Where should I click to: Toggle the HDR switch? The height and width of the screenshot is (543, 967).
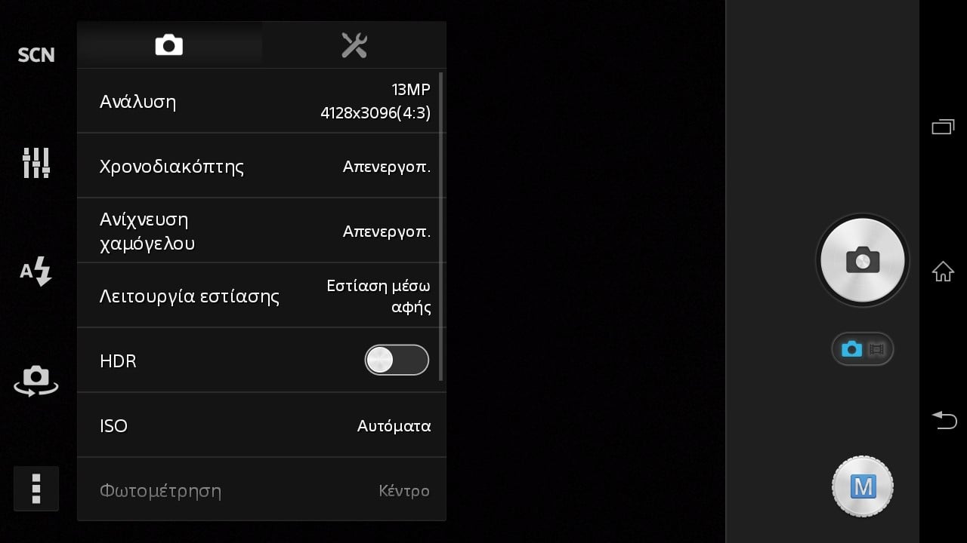coord(397,360)
